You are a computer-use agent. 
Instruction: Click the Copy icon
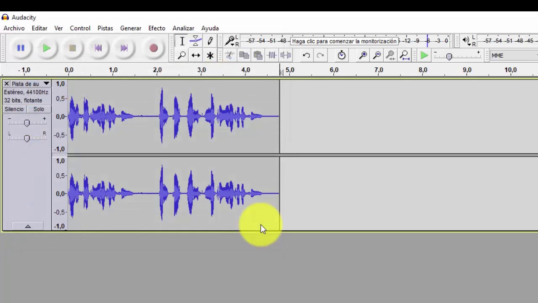[x=244, y=55]
